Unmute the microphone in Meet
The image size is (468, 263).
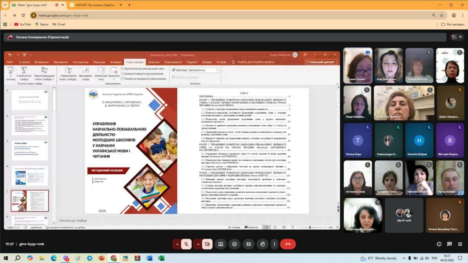(x=186, y=244)
